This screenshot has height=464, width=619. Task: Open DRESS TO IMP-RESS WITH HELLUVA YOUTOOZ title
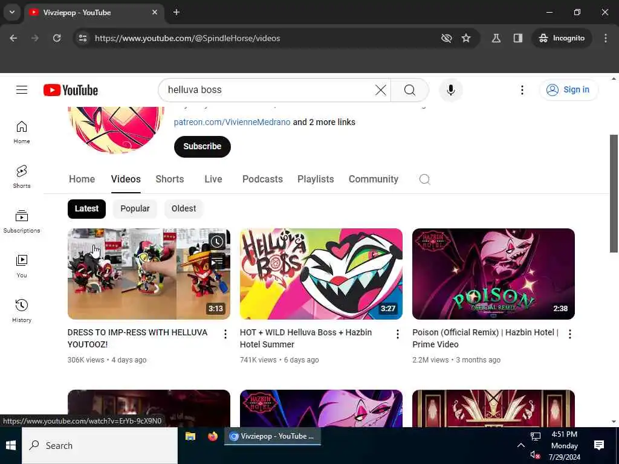(137, 338)
